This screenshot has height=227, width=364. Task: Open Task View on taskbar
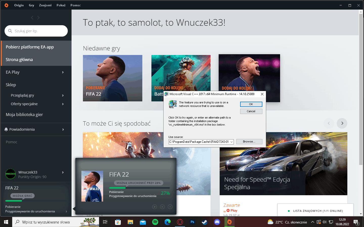pos(105,222)
